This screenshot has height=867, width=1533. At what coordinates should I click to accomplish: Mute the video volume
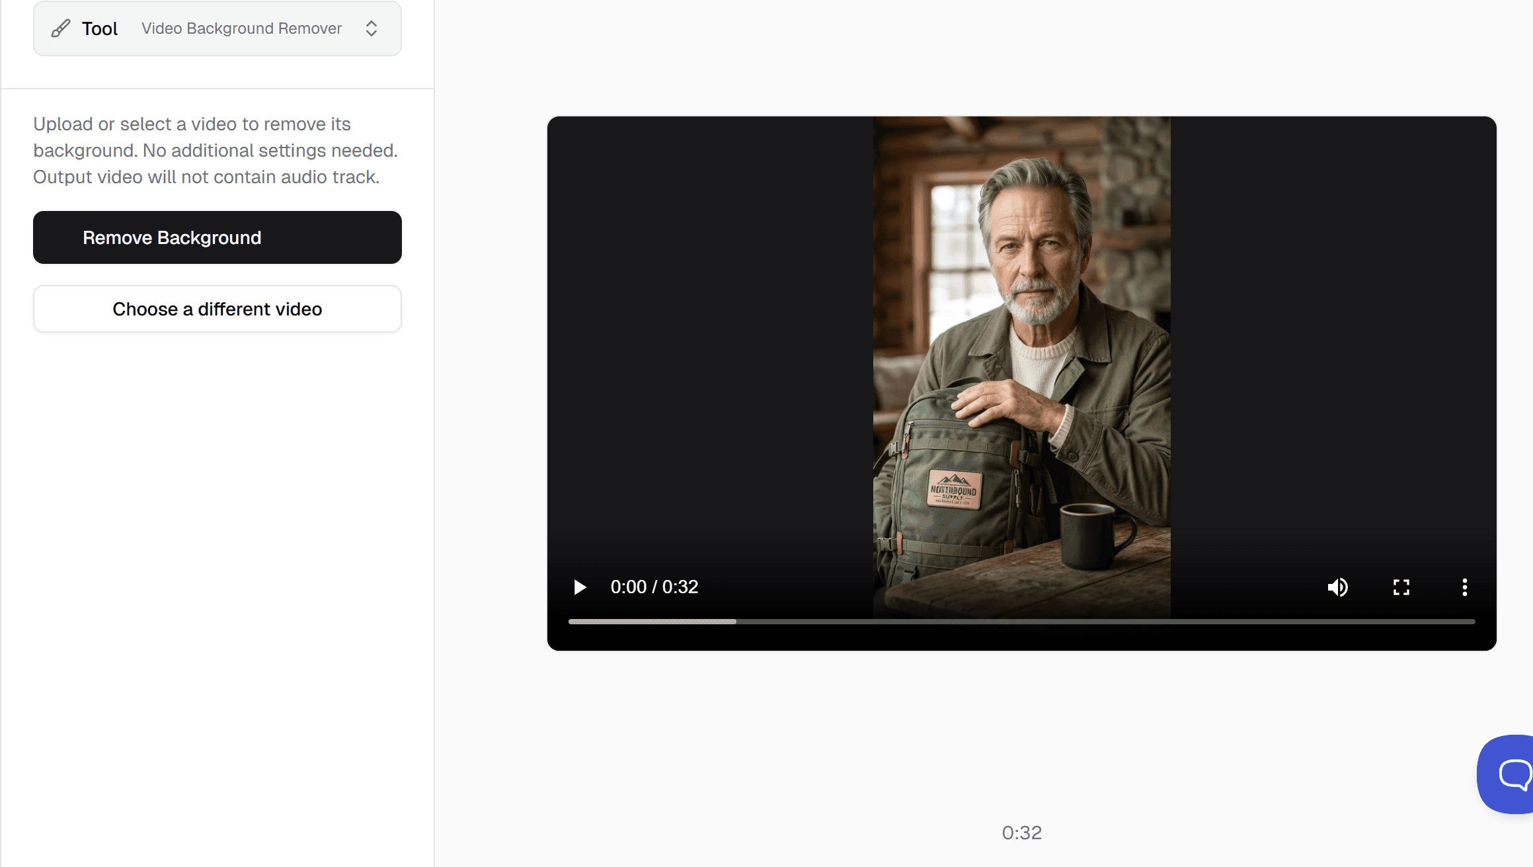(1337, 587)
